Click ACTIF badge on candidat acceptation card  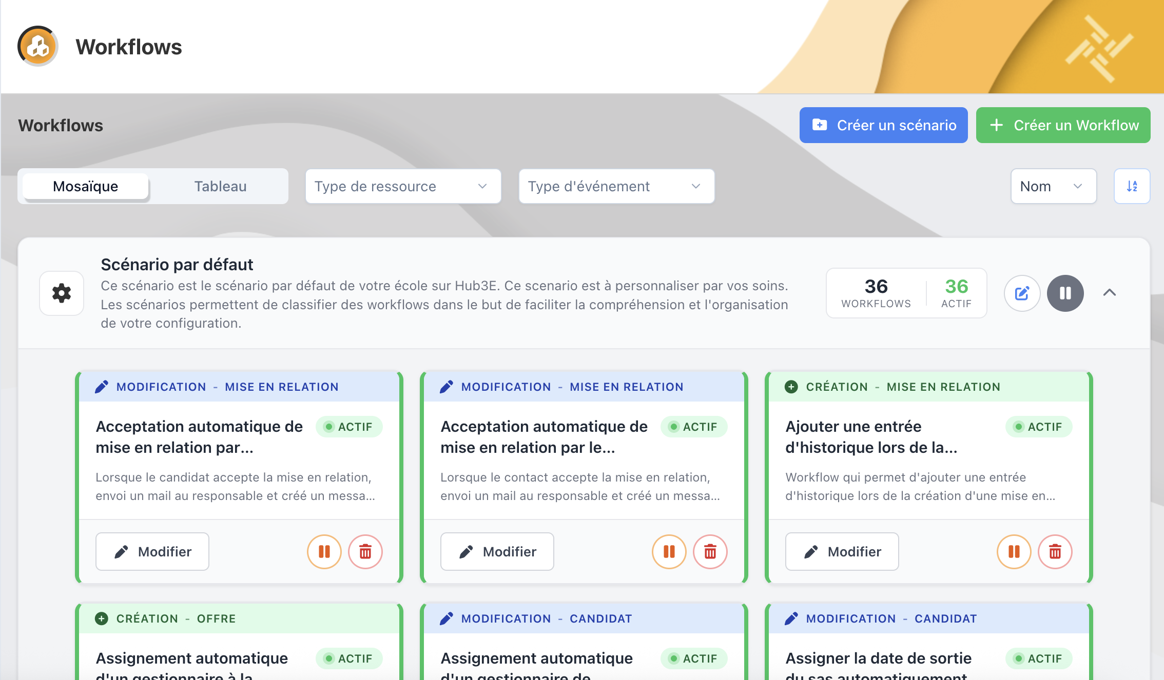[x=349, y=427]
